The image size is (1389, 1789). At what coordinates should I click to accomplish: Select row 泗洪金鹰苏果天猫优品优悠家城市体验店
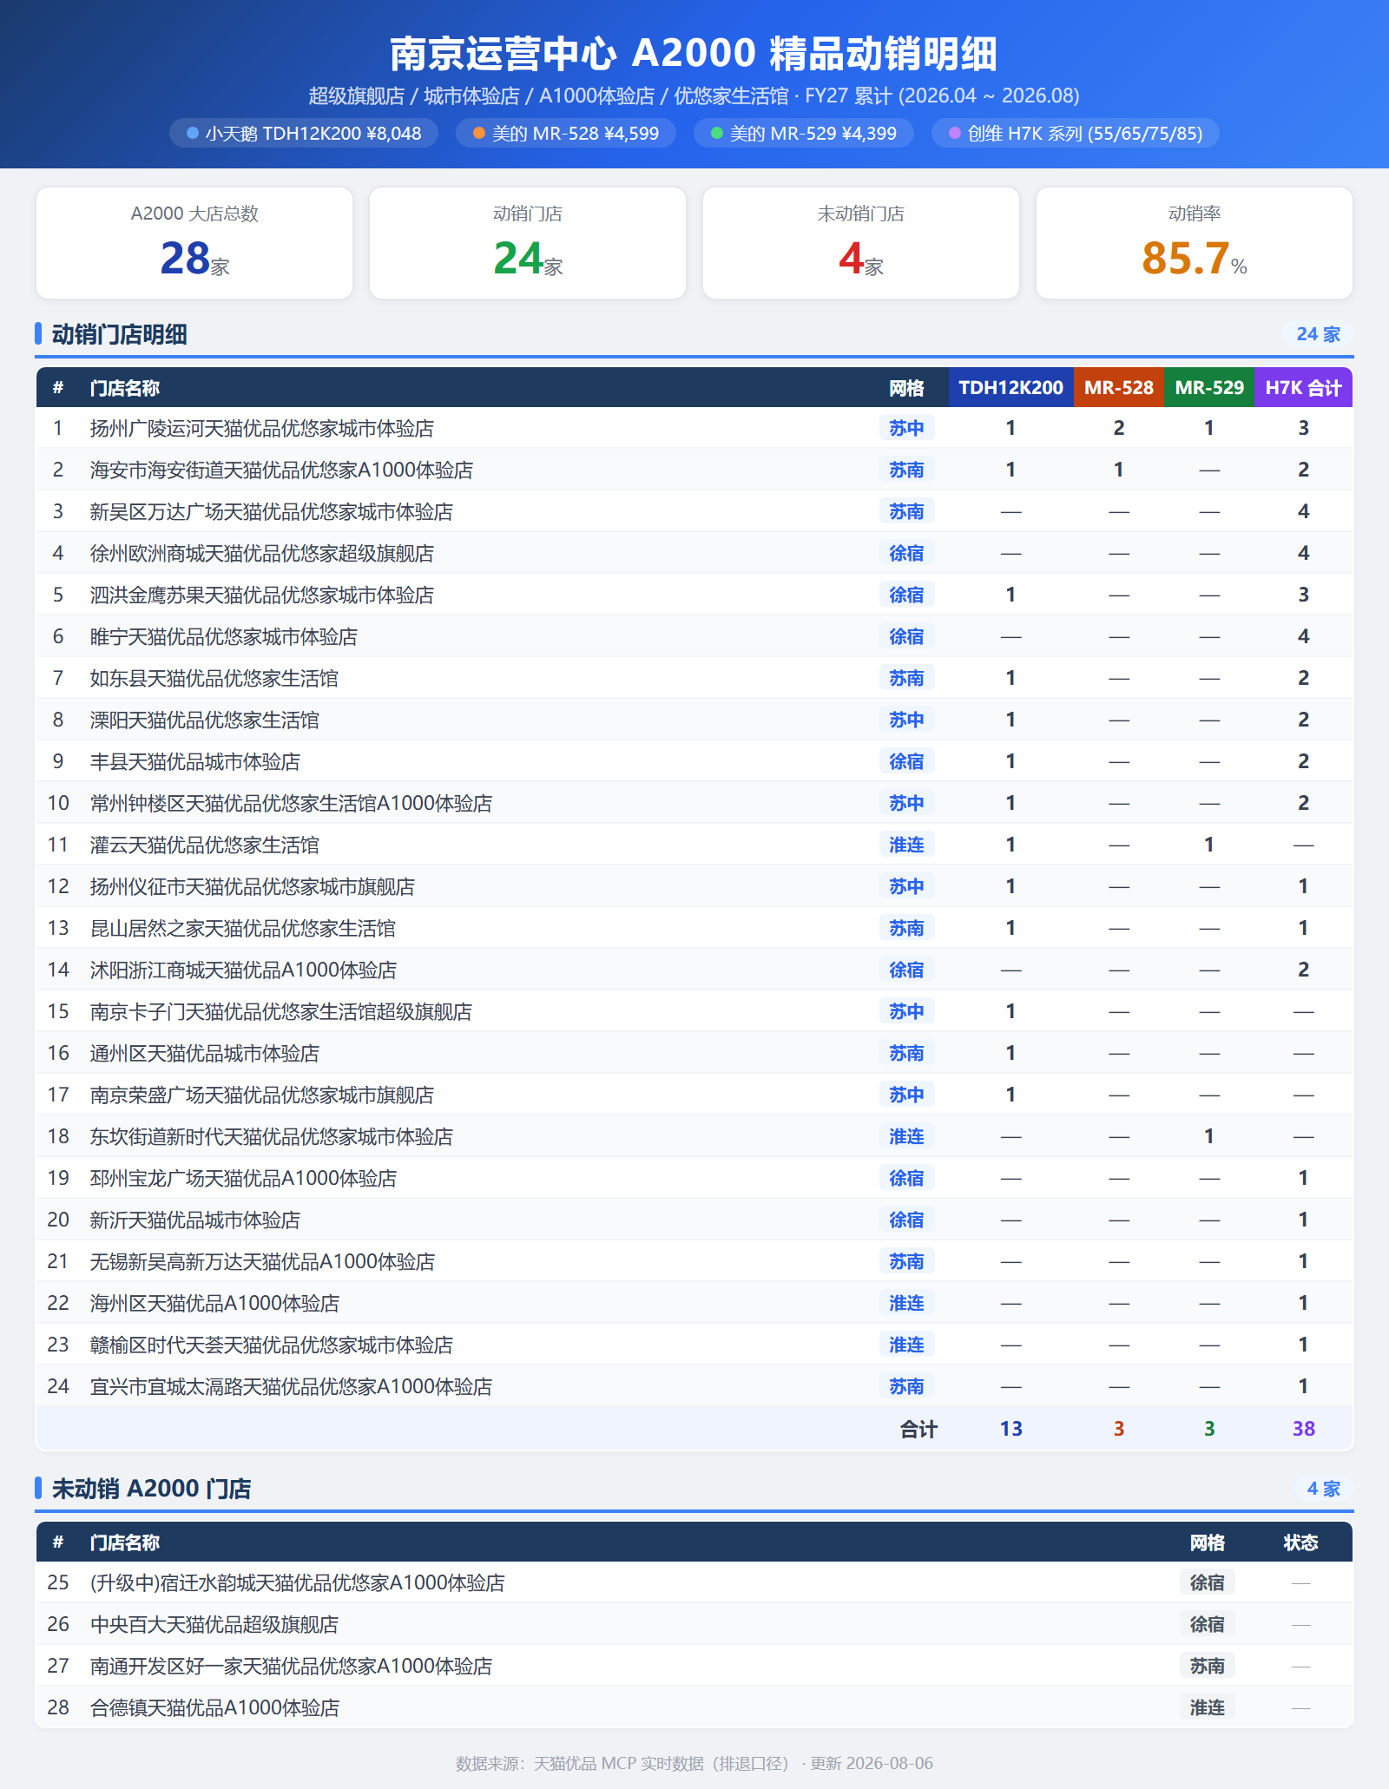tap(694, 595)
